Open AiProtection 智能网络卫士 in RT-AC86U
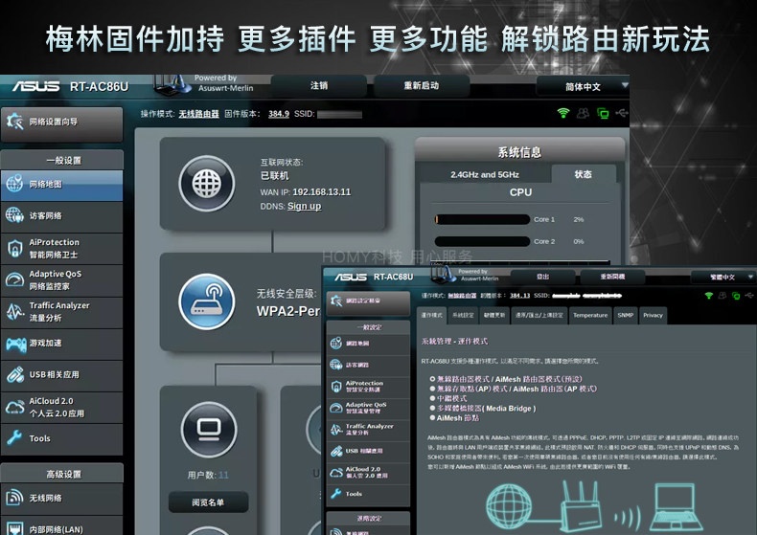 [x=61, y=248]
